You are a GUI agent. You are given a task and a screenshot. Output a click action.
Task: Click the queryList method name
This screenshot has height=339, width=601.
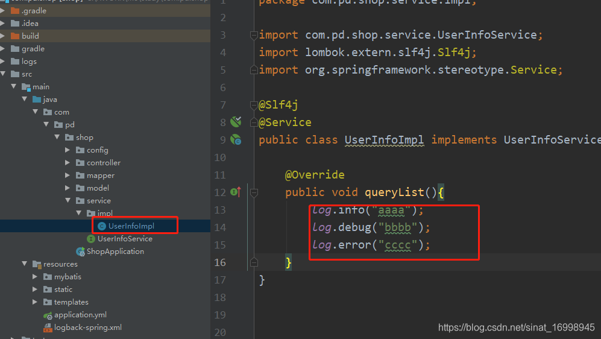click(394, 192)
